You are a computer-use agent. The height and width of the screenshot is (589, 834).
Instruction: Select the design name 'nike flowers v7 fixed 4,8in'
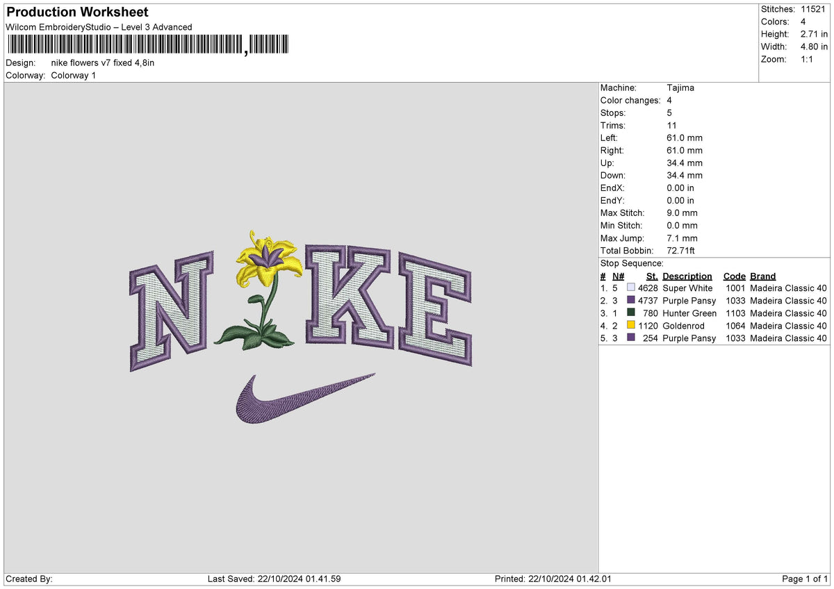[103, 63]
